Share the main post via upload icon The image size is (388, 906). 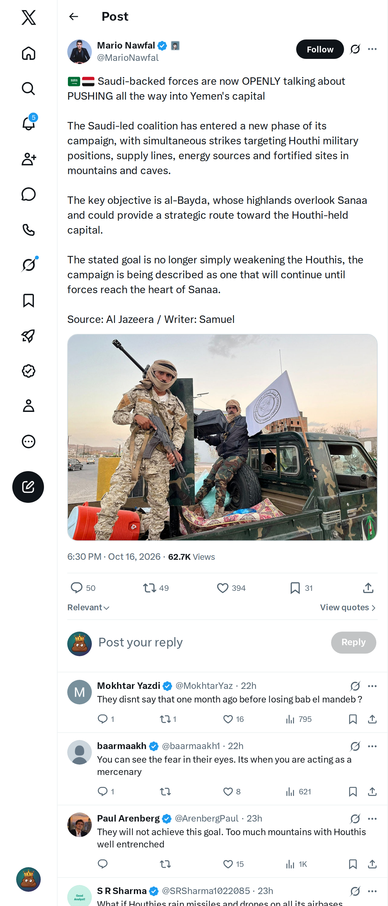(x=368, y=588)
